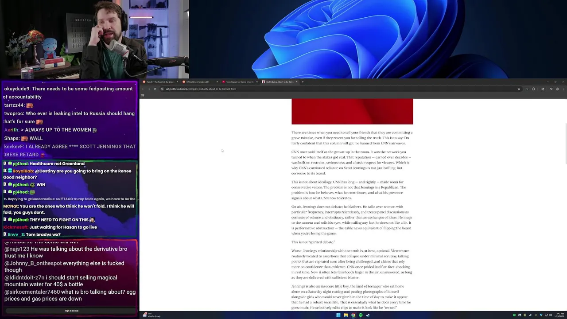Switch to the Reddit browser tab
The image size is (567, 319).
[x=159, y=82]
